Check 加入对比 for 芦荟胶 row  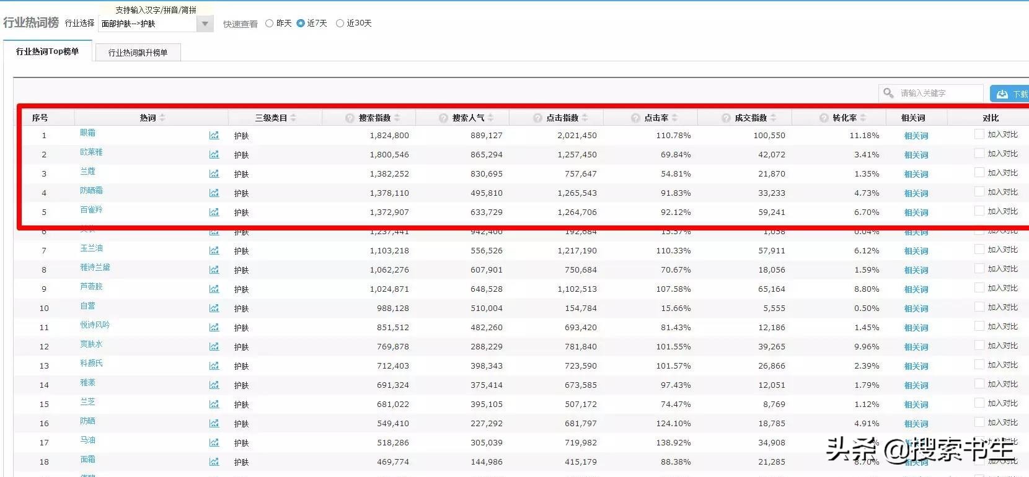pos(979,287)
